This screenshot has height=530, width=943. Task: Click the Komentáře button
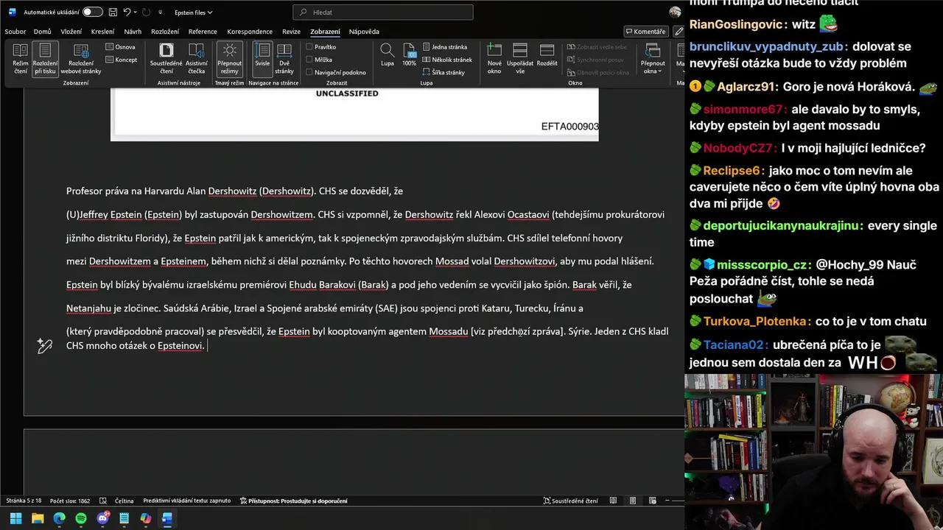[645, 32]
